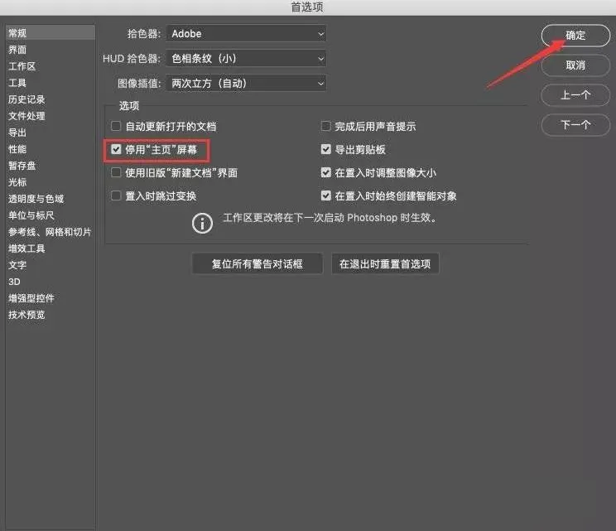Click the info icon beside restart notice
The width and height of the screenshot is (616, 531).
click(x=202, y=223)
